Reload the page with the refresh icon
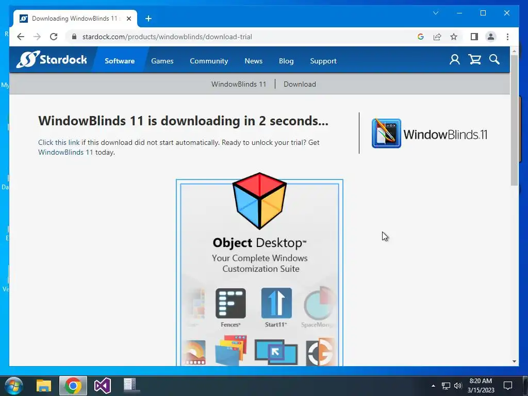The height and width of the screenshot is (396, 528). (x=54, y=37)
